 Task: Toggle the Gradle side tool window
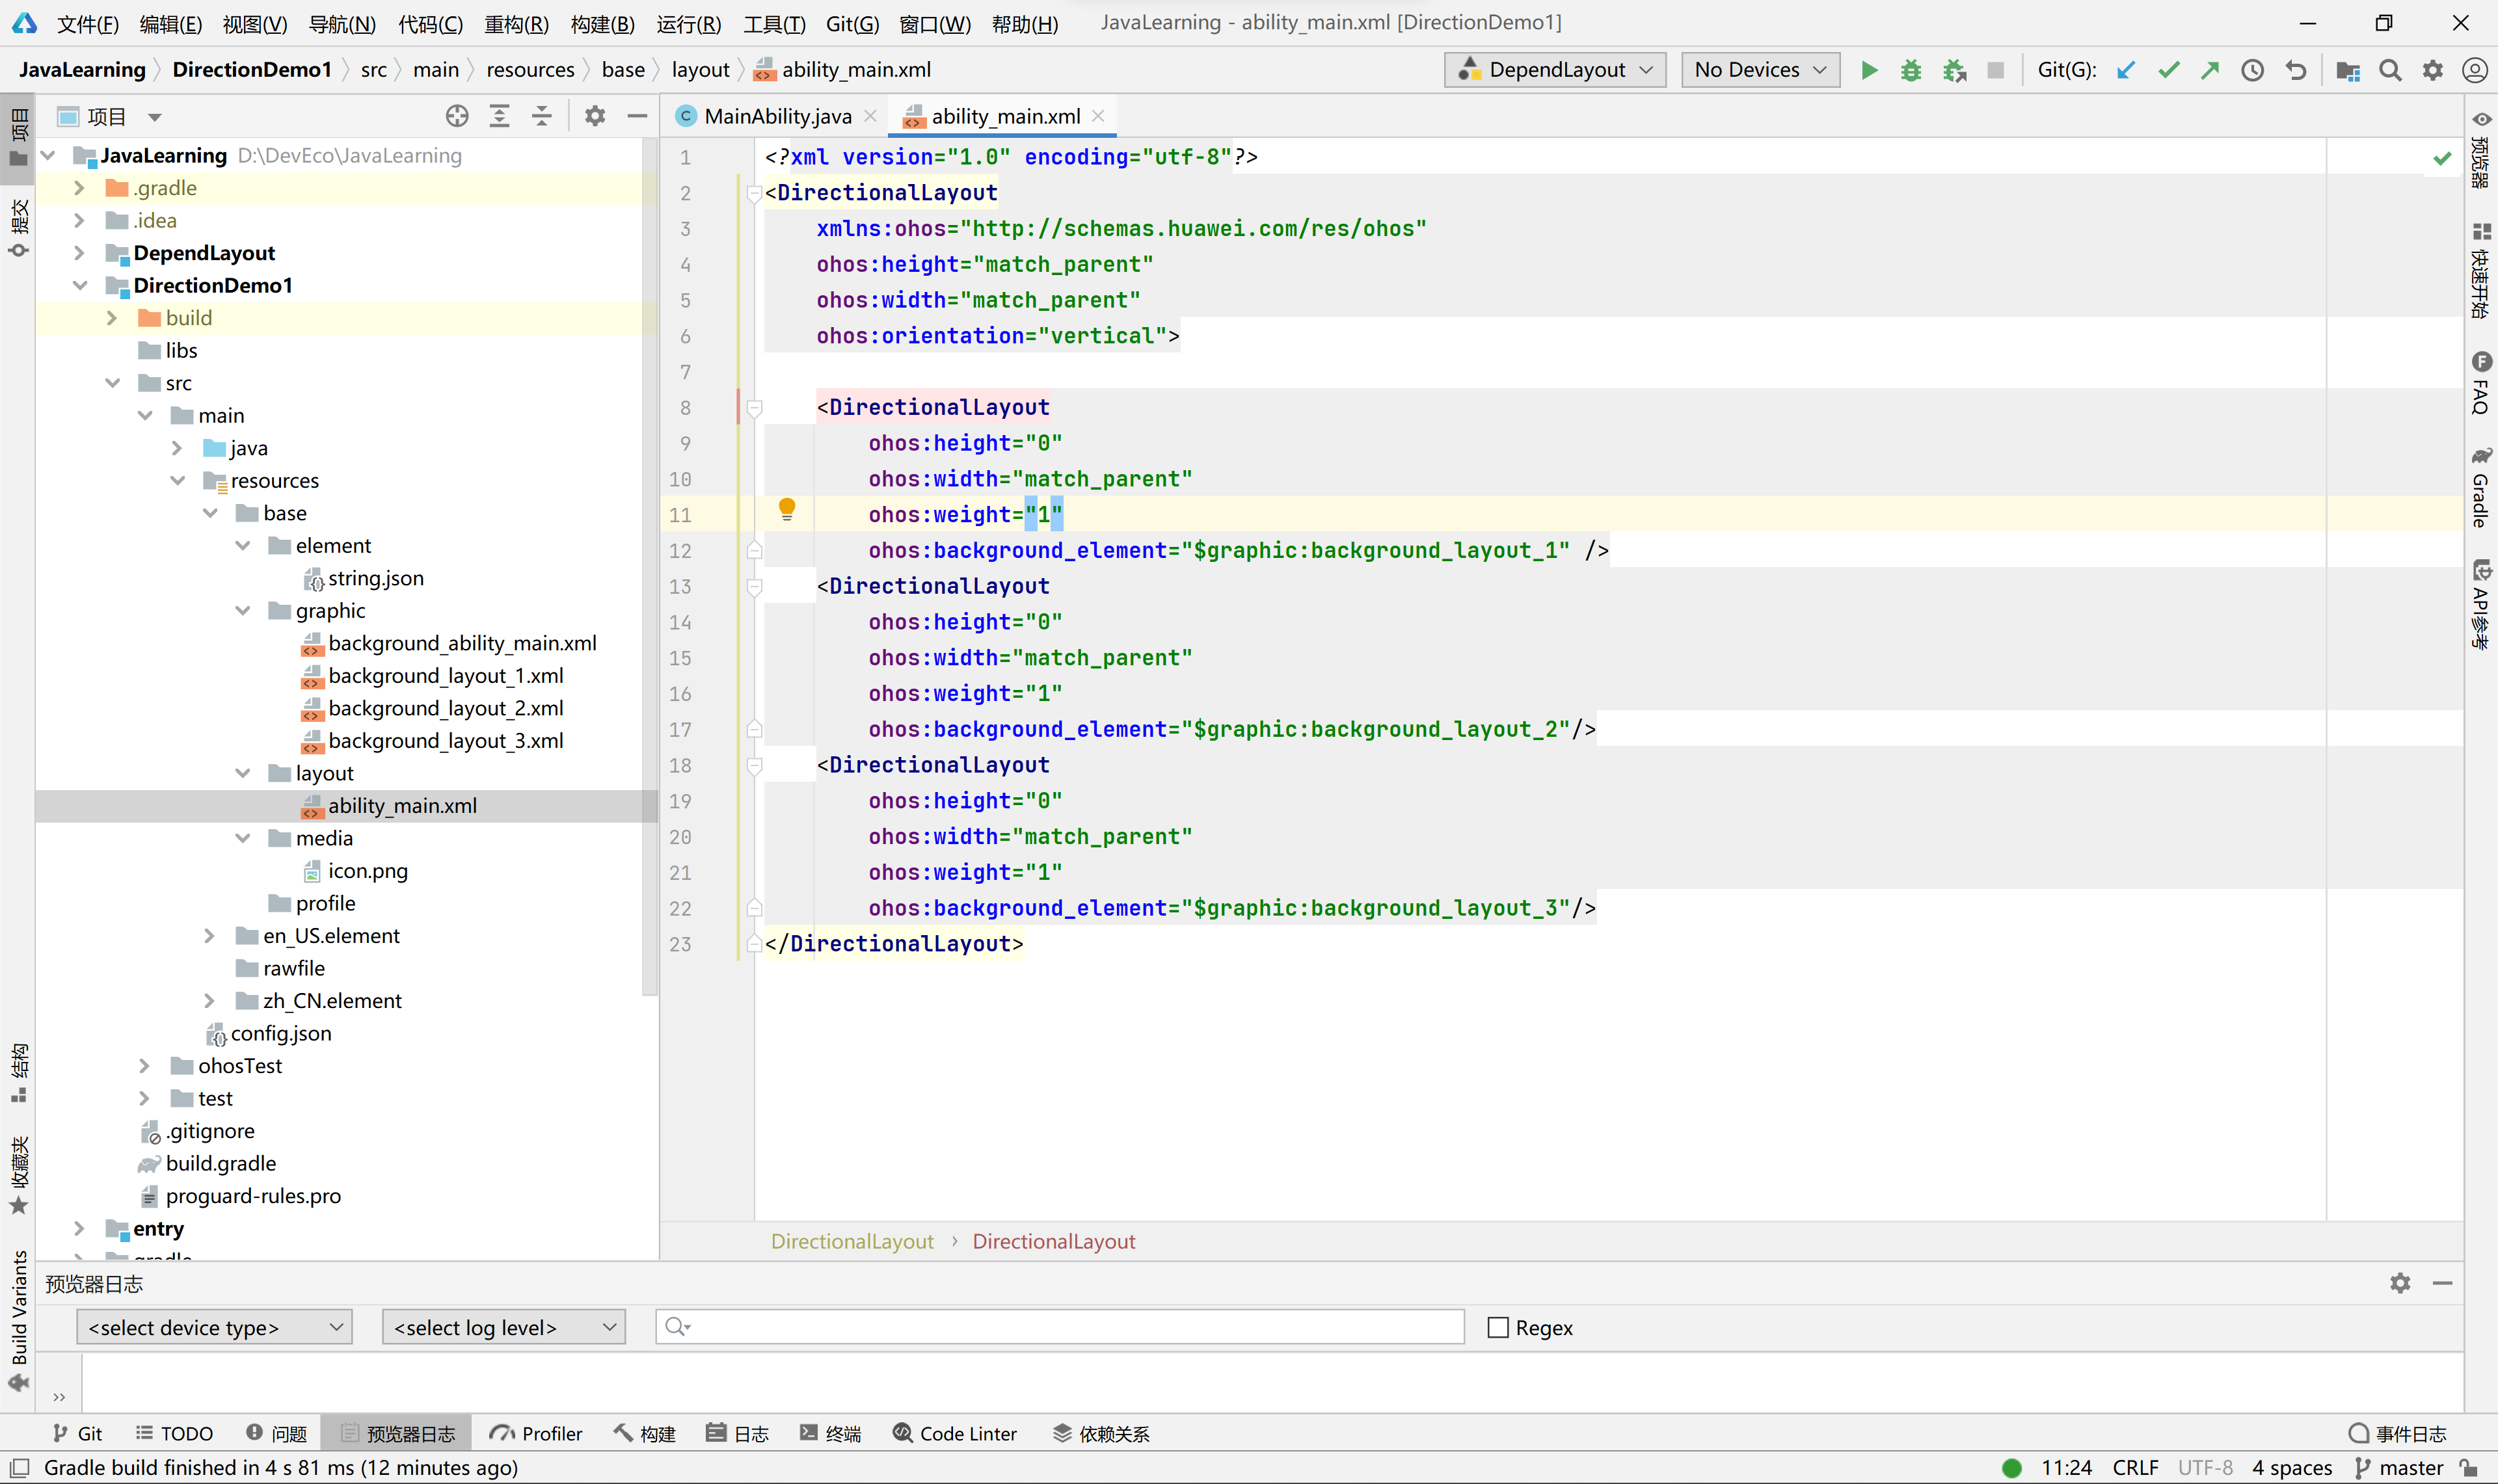(x=2481, y=488)
